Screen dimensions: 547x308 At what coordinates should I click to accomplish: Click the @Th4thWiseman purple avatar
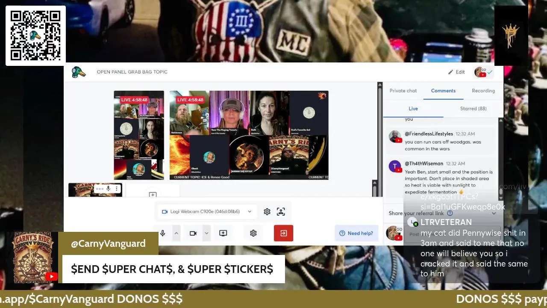[x=395, y=166]
